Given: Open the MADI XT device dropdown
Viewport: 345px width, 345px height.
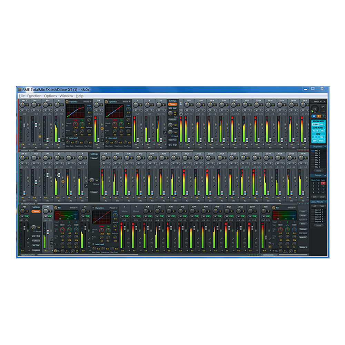Looking at the screenshot, I should (x=318, y=101).
